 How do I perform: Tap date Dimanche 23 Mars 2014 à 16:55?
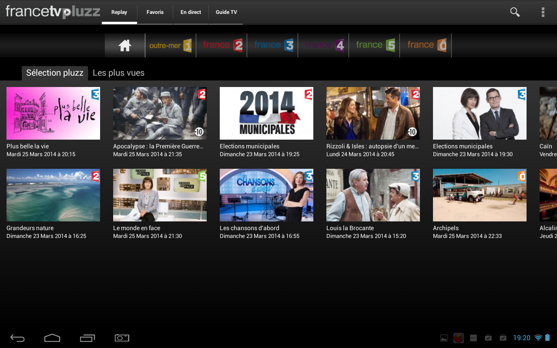(x=259, y=236)
